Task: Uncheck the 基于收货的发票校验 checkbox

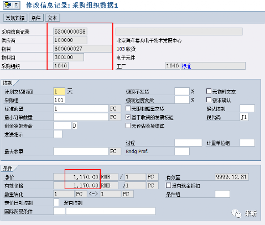Action: [128, 117]
